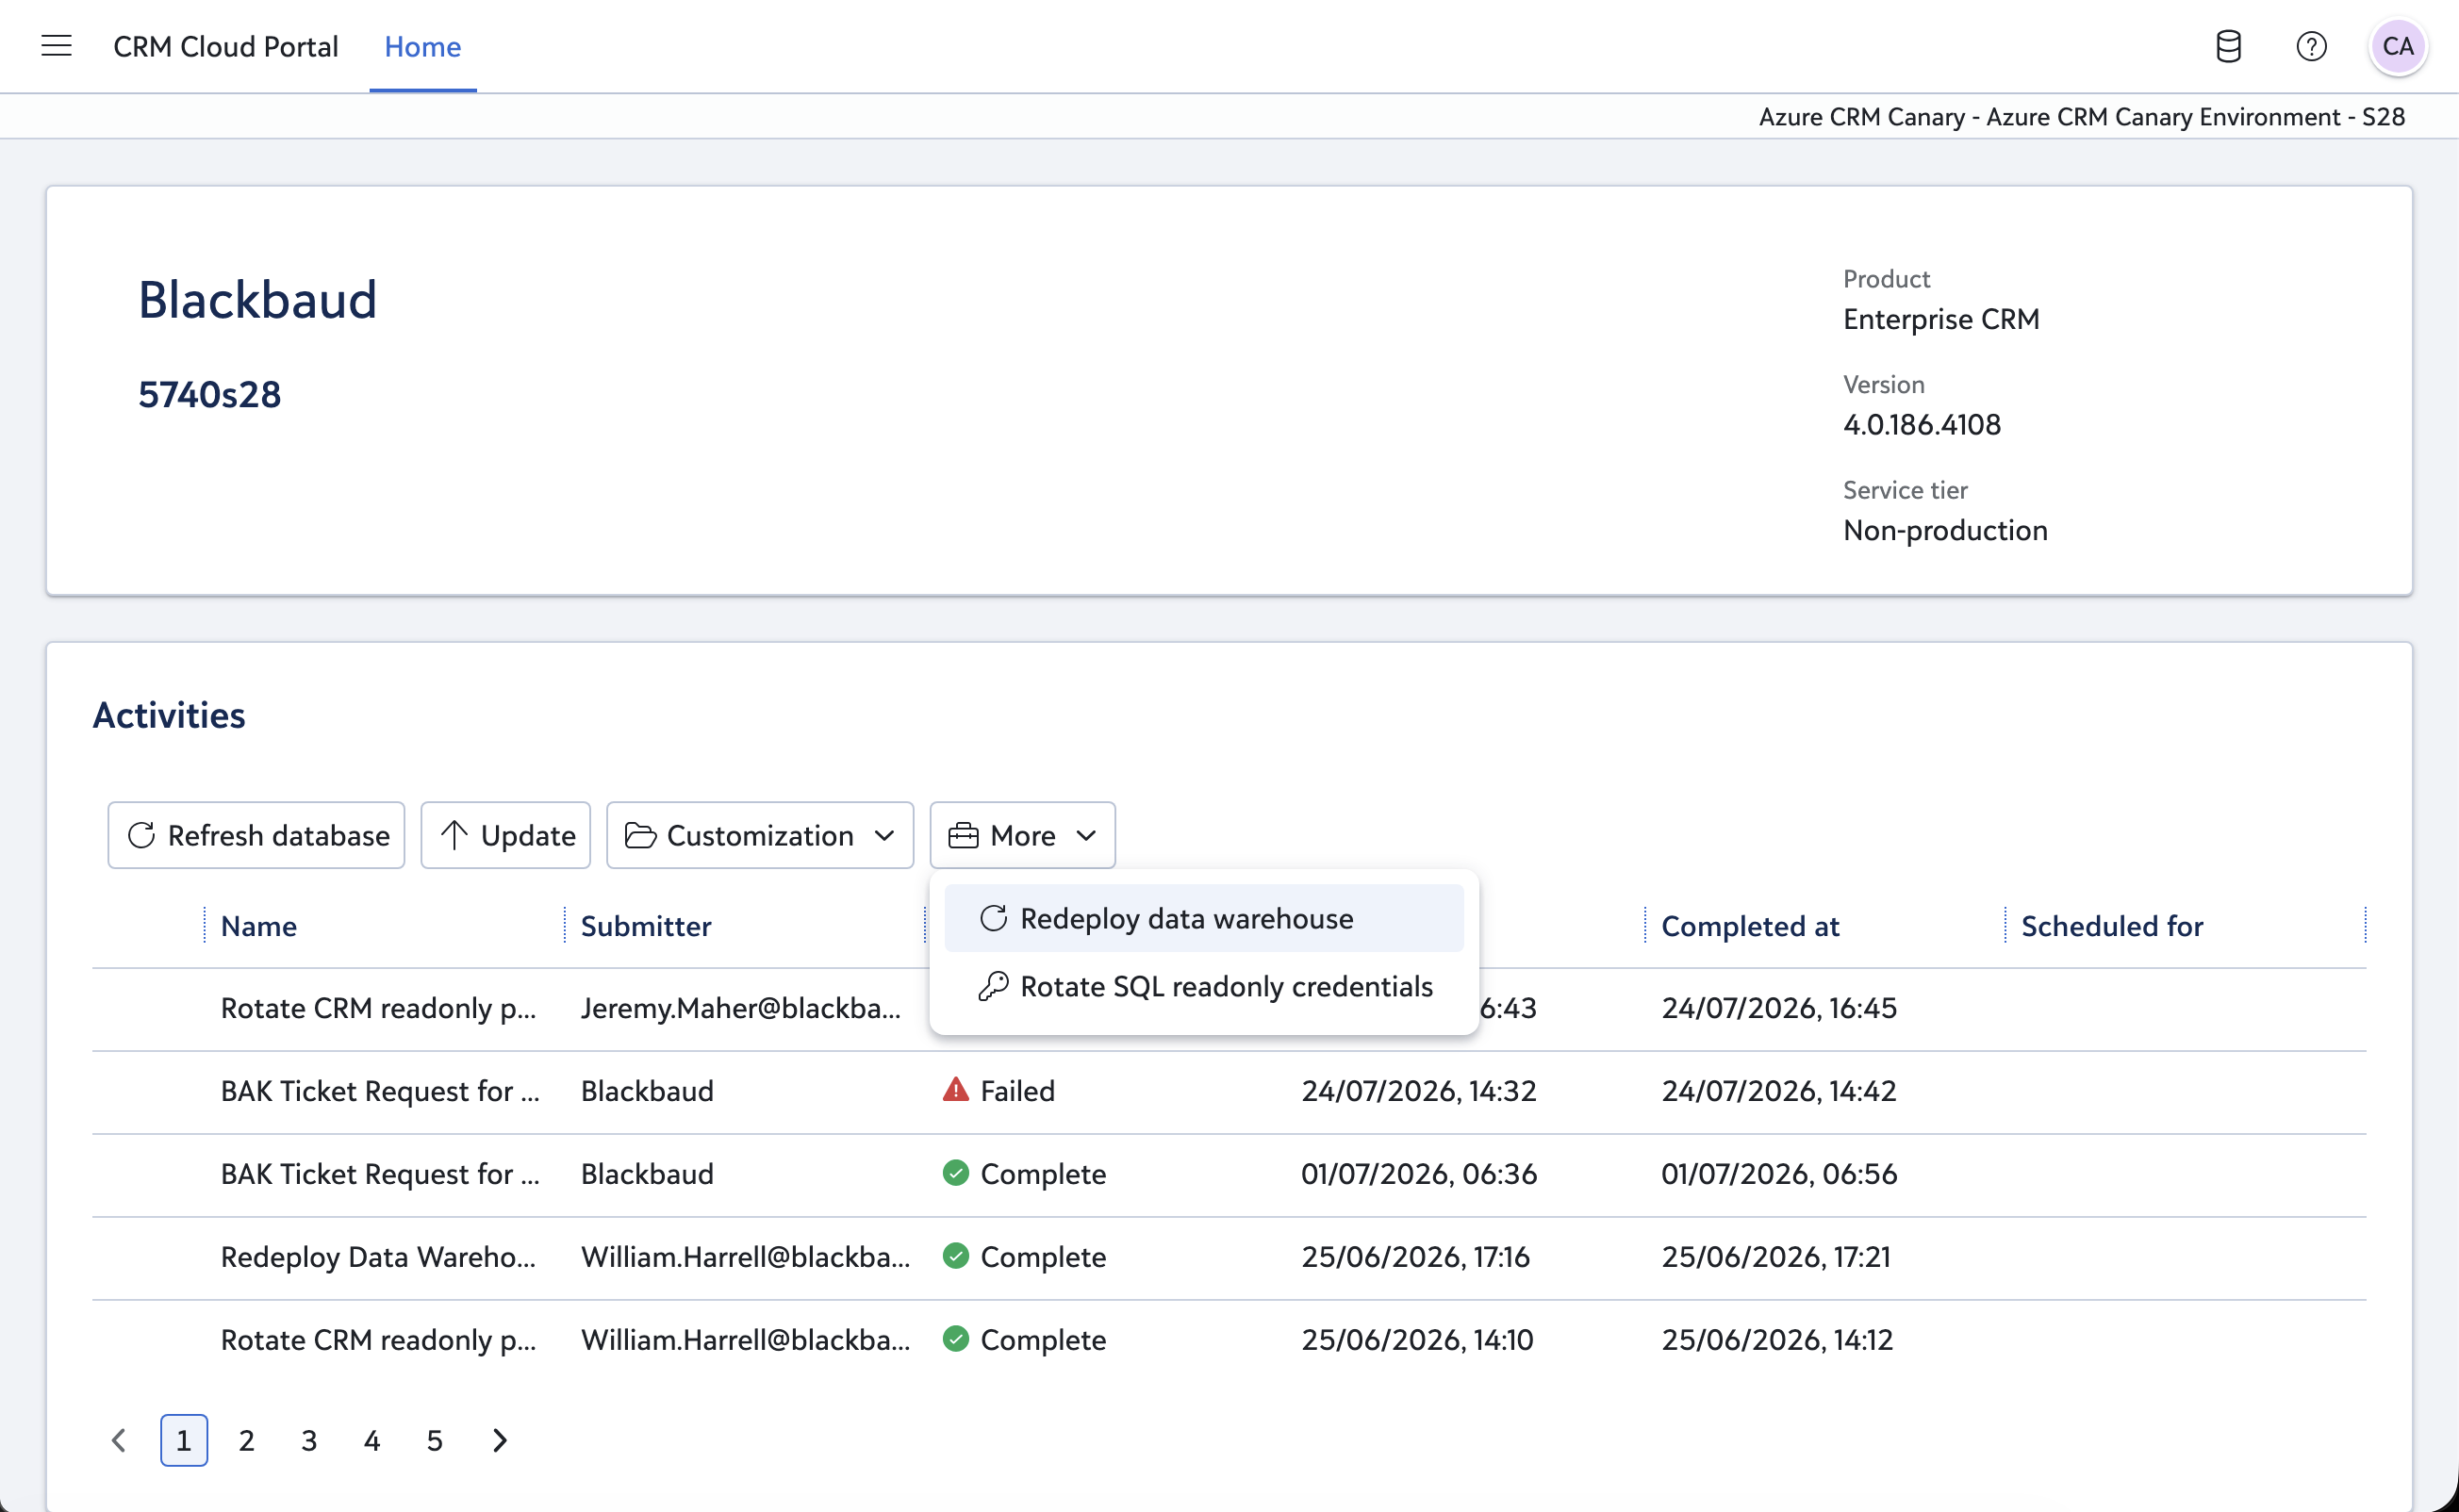Click the Activities section heading
The height and width of the screenshot is (1512, 2459).
[x=169, y=715]
